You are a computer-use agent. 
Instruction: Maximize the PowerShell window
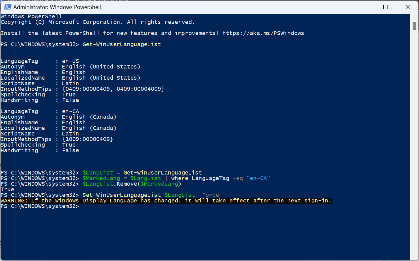point(385,7)
